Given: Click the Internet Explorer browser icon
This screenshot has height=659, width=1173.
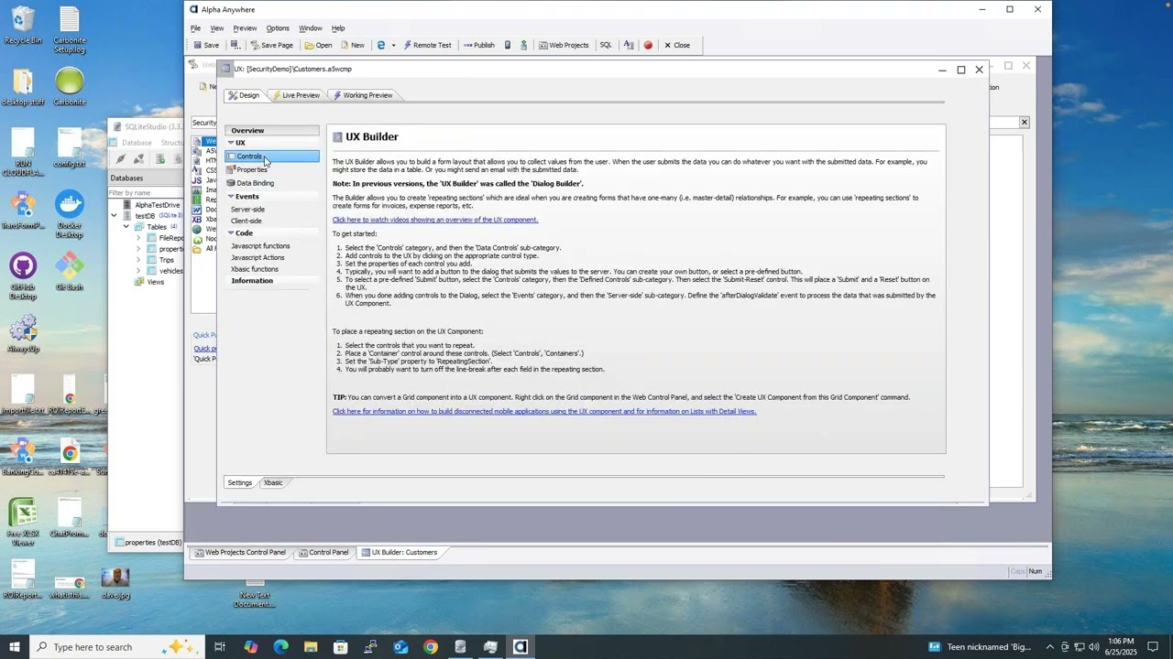Looking at the screenshot, I should tap(381, 45).
